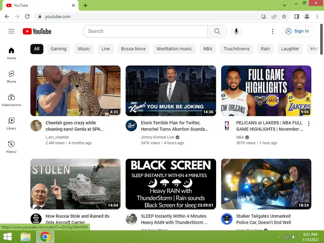Click the search magnifier button

[x=217, y=31]
